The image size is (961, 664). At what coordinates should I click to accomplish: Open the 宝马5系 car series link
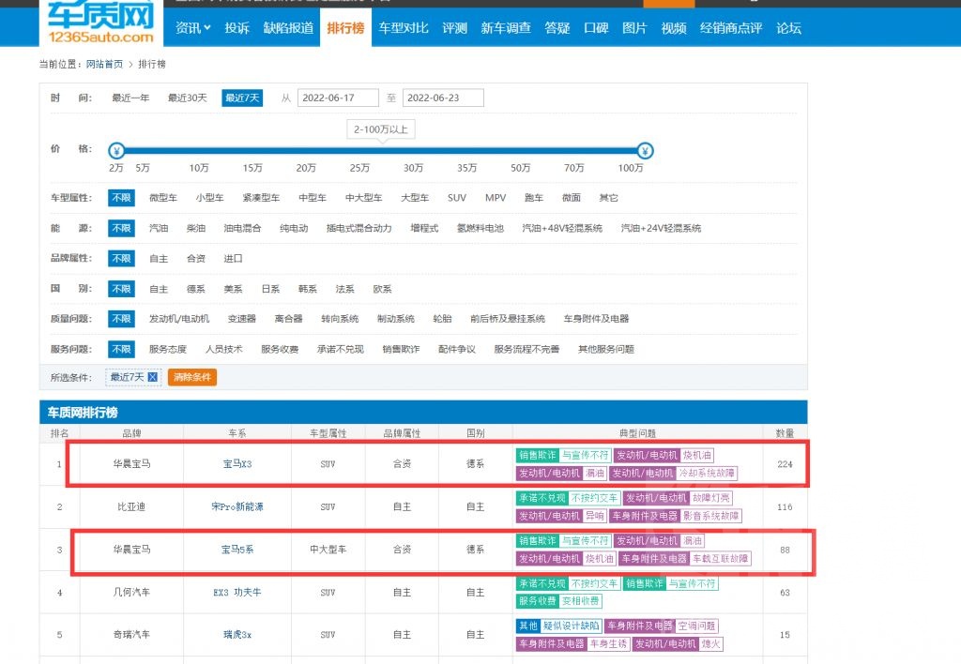tap(237, 551)
